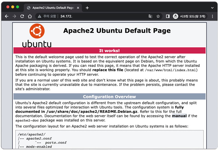The width and height of the screenshot is (219, 150).
Task: Open the translate page icon
Action: [x=150, y=16]
